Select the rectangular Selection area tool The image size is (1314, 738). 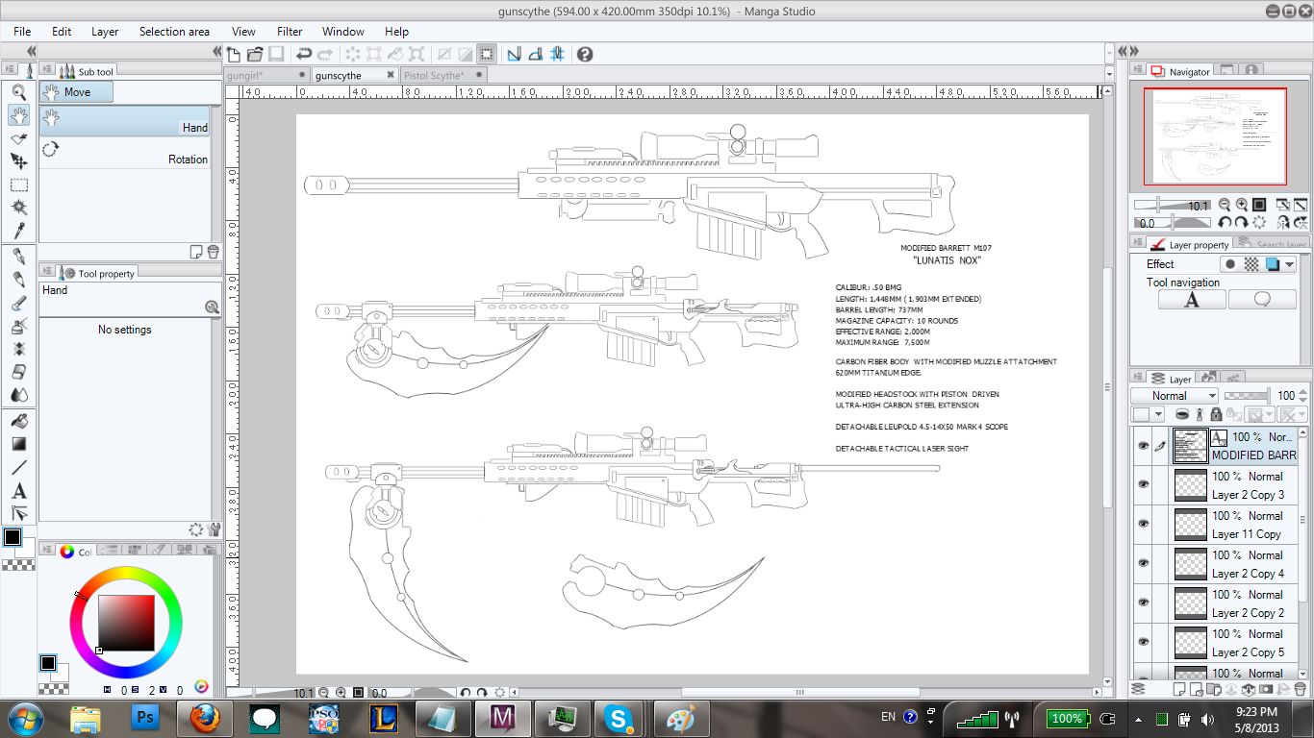tap(18, 185)
